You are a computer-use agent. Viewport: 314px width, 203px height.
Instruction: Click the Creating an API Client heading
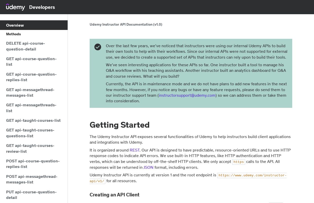coord(114,195)
